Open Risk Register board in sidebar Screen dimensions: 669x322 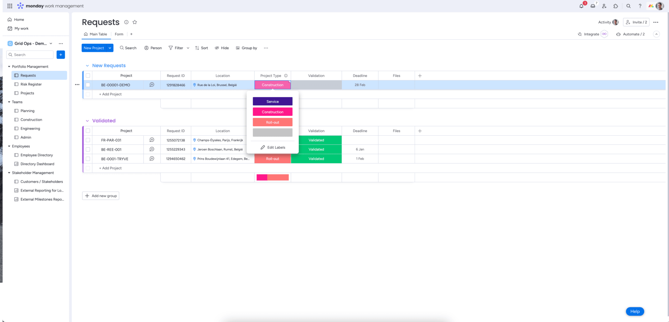pyautogui.click(x=31, y=84)
